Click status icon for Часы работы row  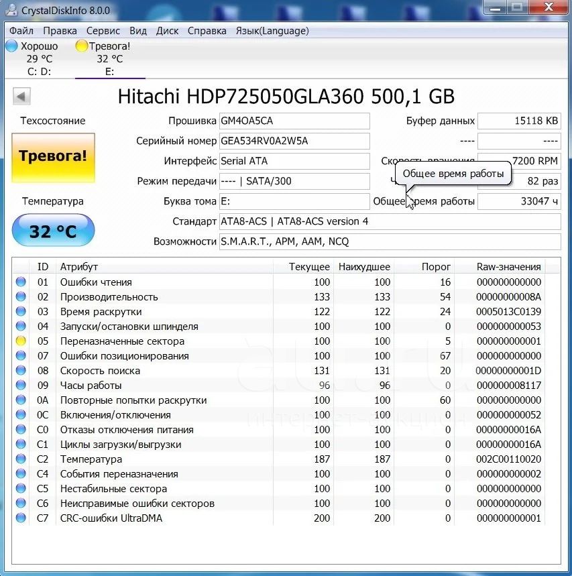(21, 385)
